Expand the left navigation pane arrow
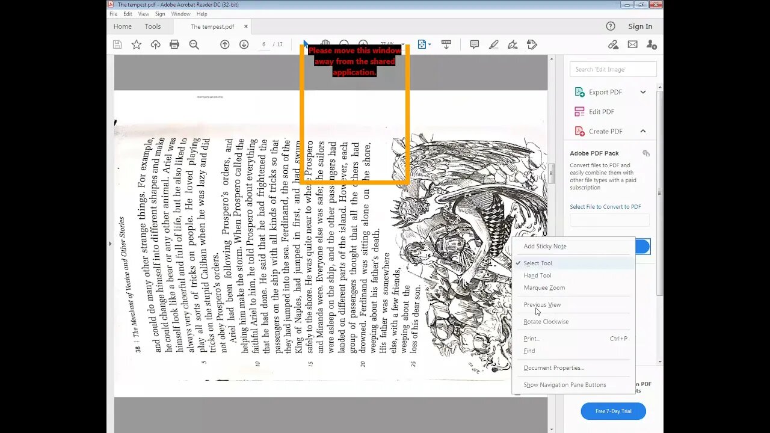Viewport: 770px width, 433px height. (110, 244)
